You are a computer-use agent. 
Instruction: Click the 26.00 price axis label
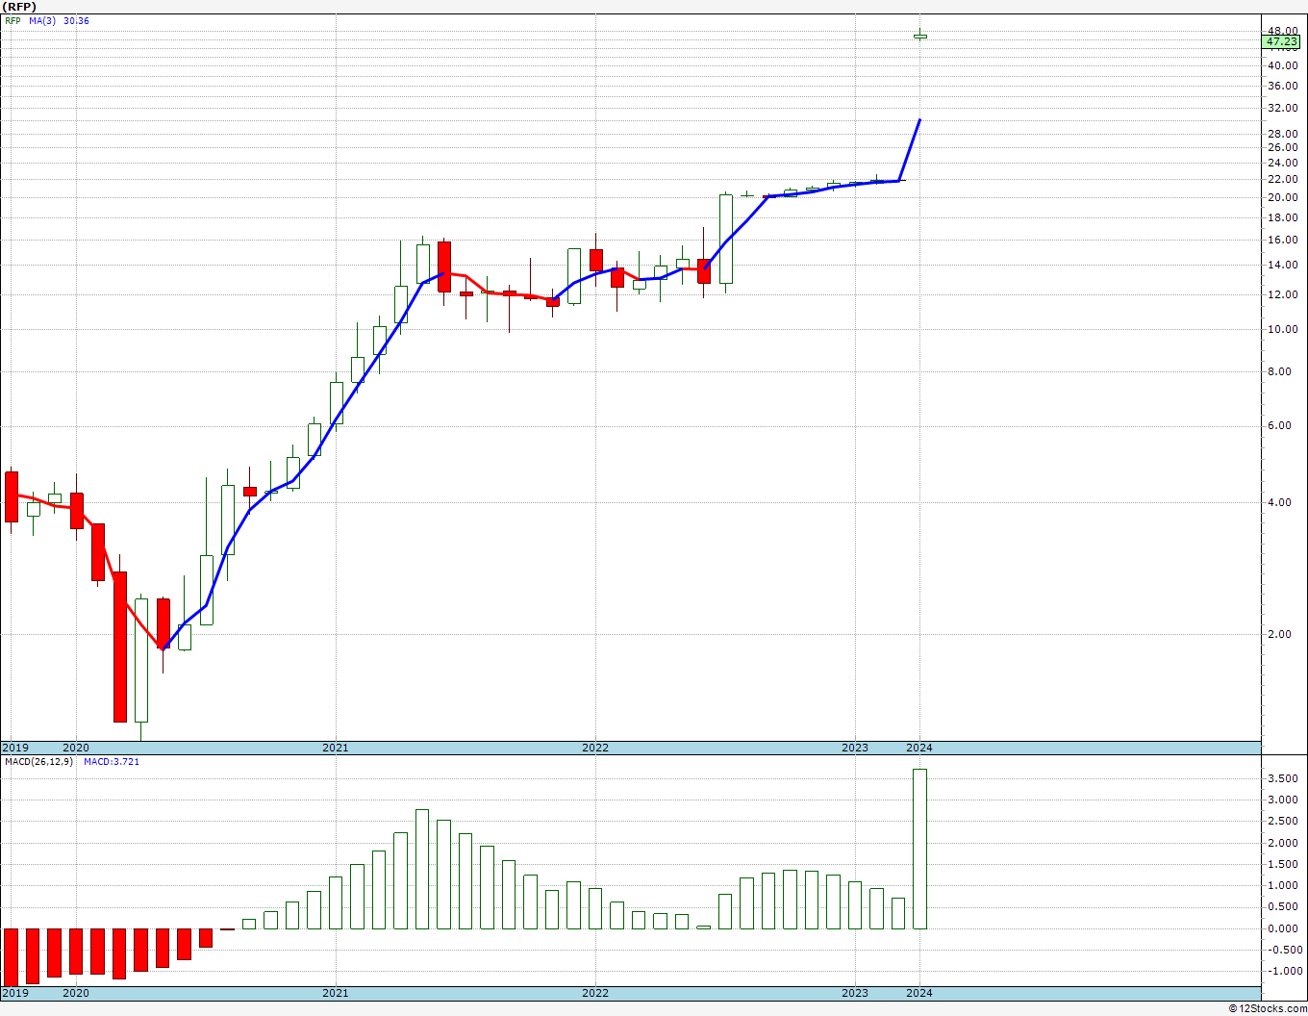(x=1282, y=147)
